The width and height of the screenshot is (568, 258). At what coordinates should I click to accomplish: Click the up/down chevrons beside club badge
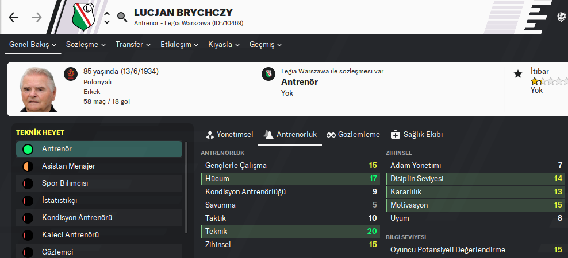(x=107, y=17)
